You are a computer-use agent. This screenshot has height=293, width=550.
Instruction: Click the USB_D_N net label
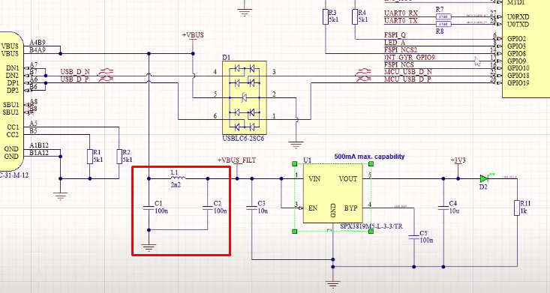tap(75, 71)
